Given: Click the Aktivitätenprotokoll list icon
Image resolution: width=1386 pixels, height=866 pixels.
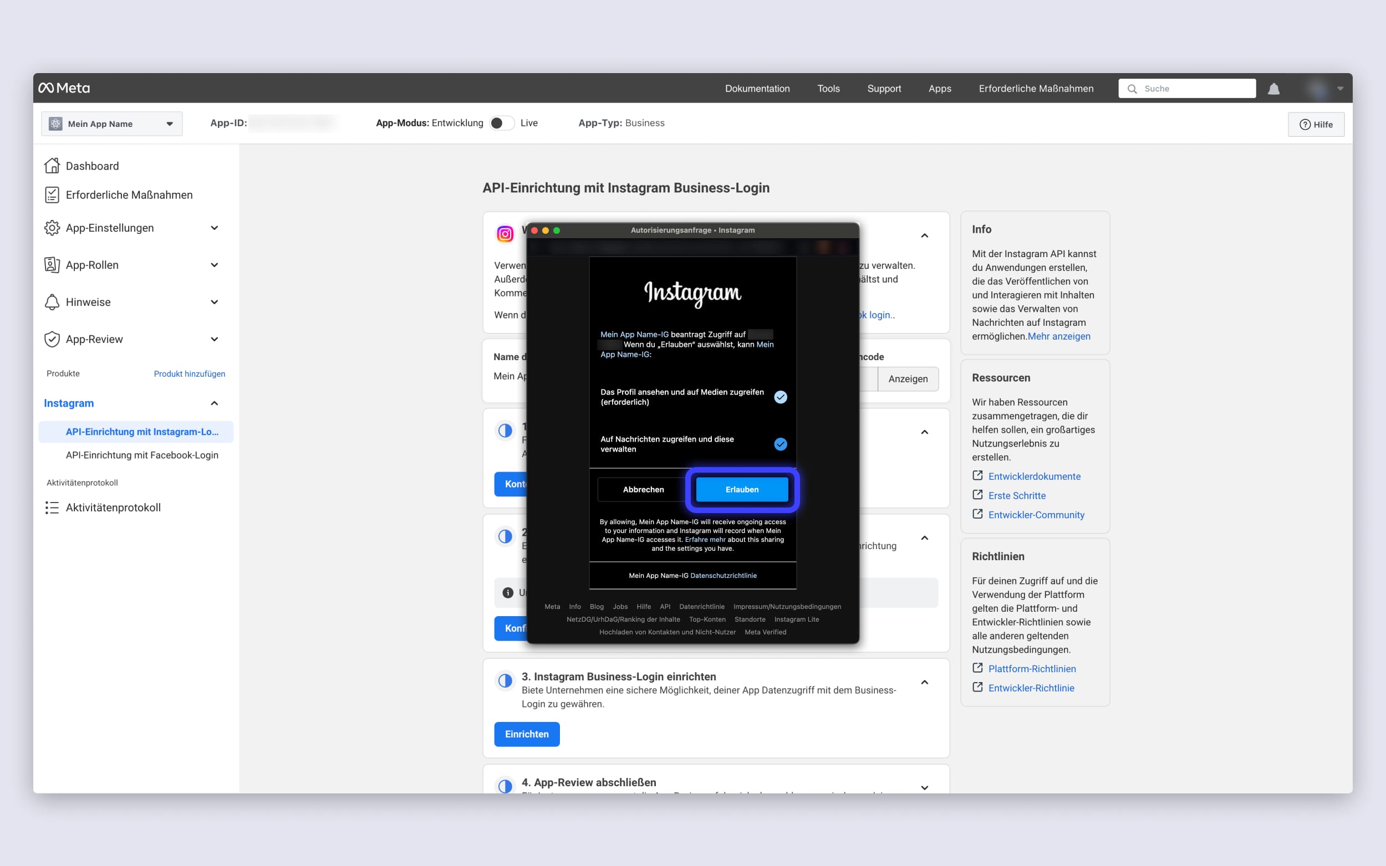Looking at the screenshot, I should click(x=52, y=508).
